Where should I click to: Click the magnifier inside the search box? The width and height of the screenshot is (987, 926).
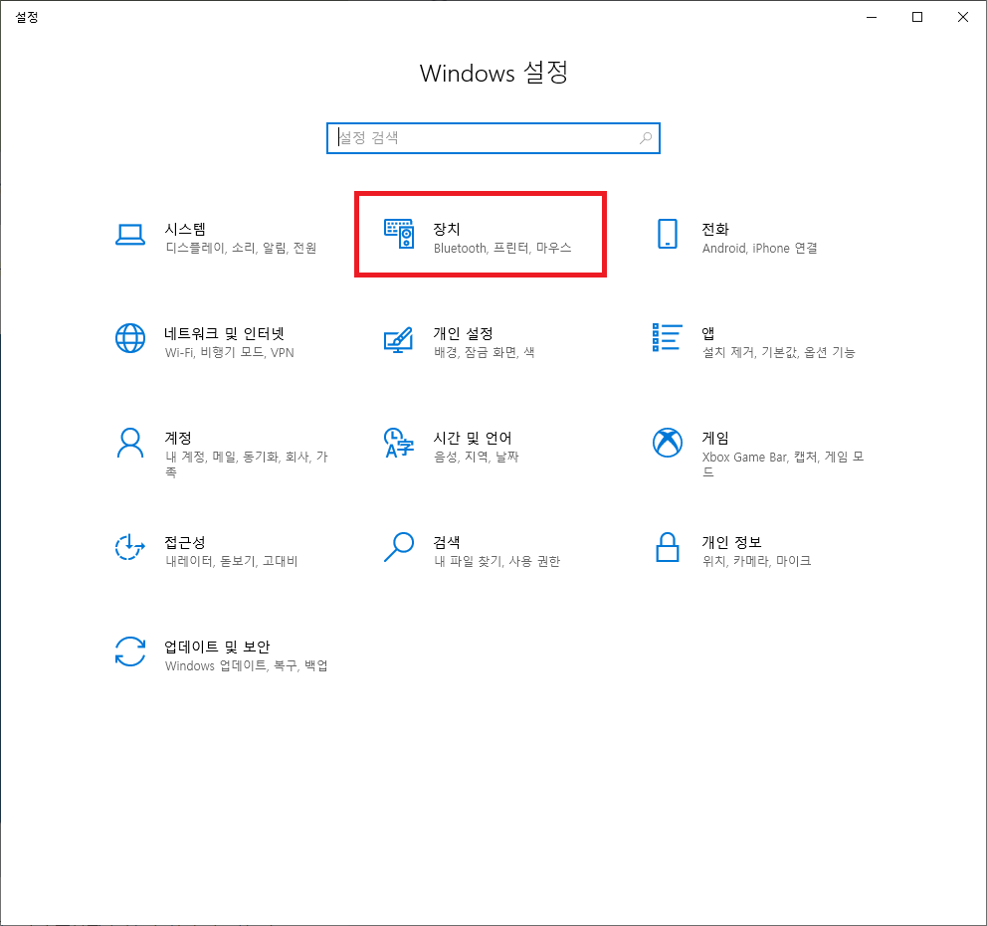pyautogui.click(x=645, y=138)
